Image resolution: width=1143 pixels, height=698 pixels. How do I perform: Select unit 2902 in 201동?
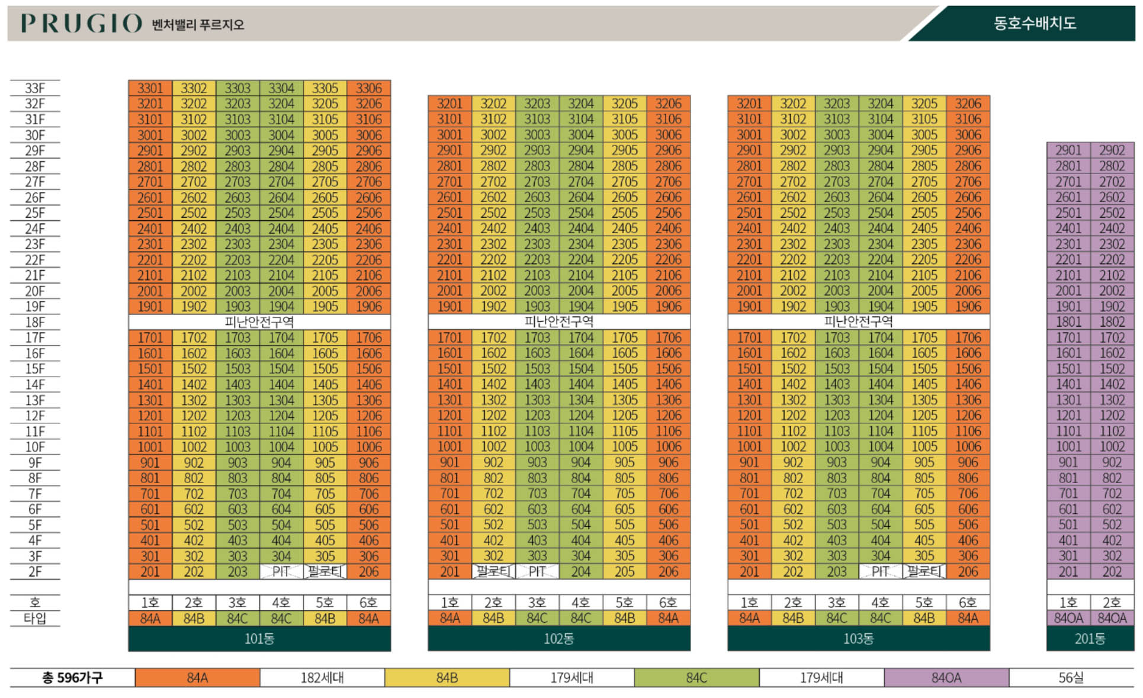pyautogui.click(x=1112, y=150)
